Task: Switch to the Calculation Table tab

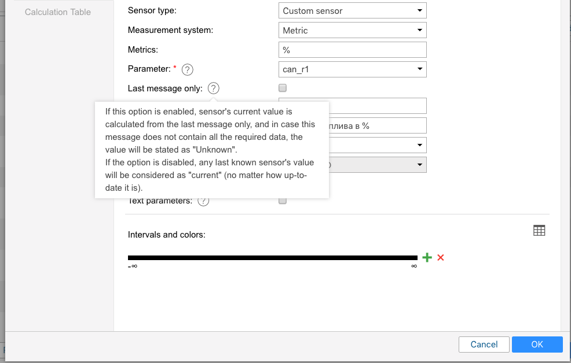Action: point(58,12)
